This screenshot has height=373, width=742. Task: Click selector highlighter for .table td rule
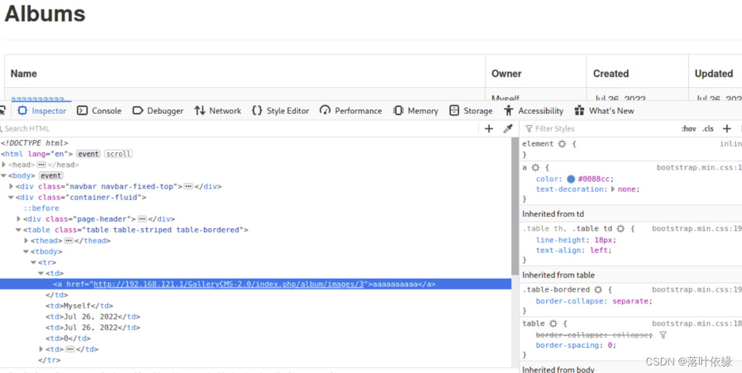(x=620, y=229)
